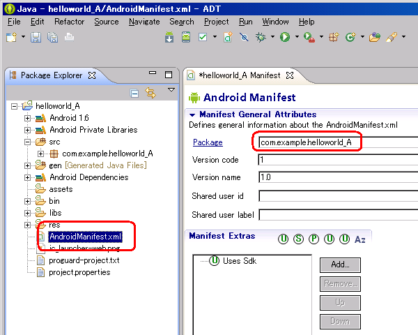
Task: Click the New Java Class icon
Action: [x=350, y=37]
